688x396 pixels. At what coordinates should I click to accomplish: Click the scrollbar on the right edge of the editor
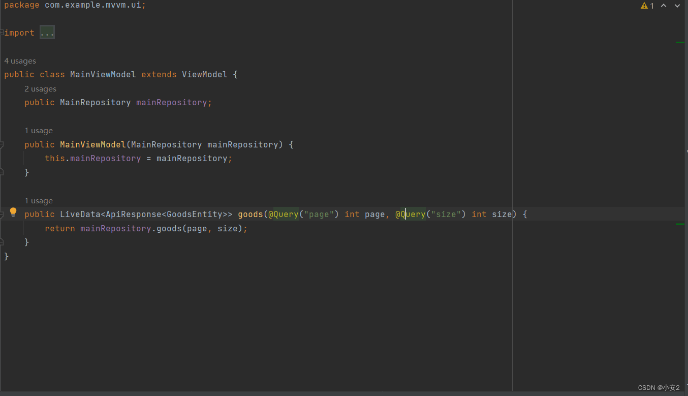[x=685, y=203]
